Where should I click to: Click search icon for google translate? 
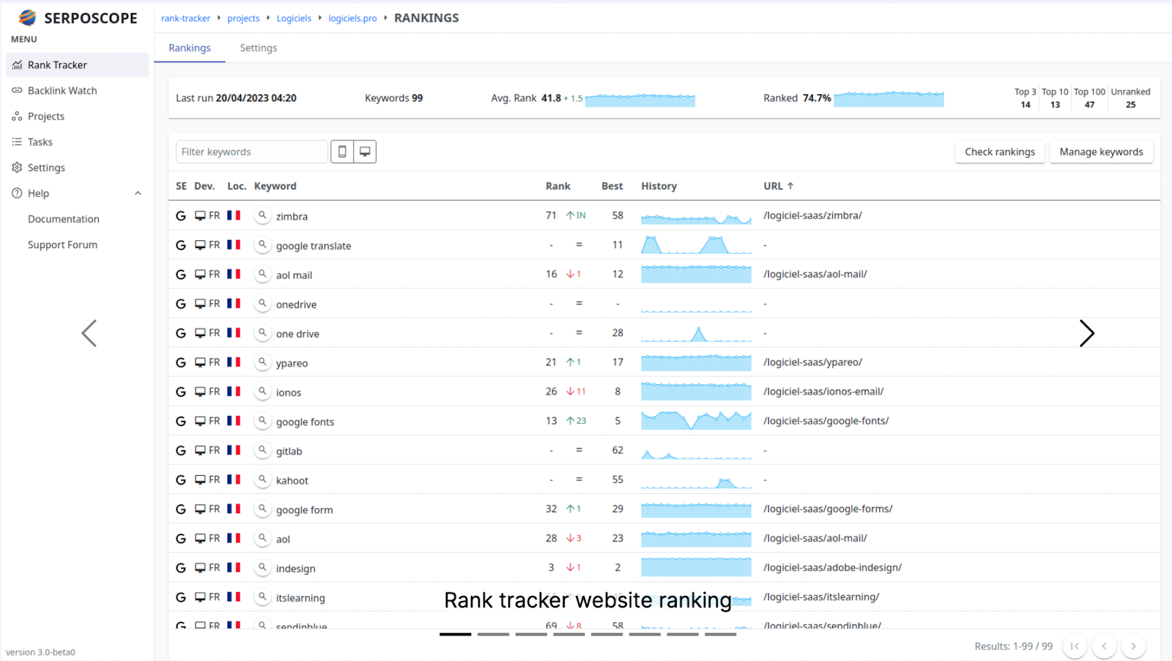262,244
